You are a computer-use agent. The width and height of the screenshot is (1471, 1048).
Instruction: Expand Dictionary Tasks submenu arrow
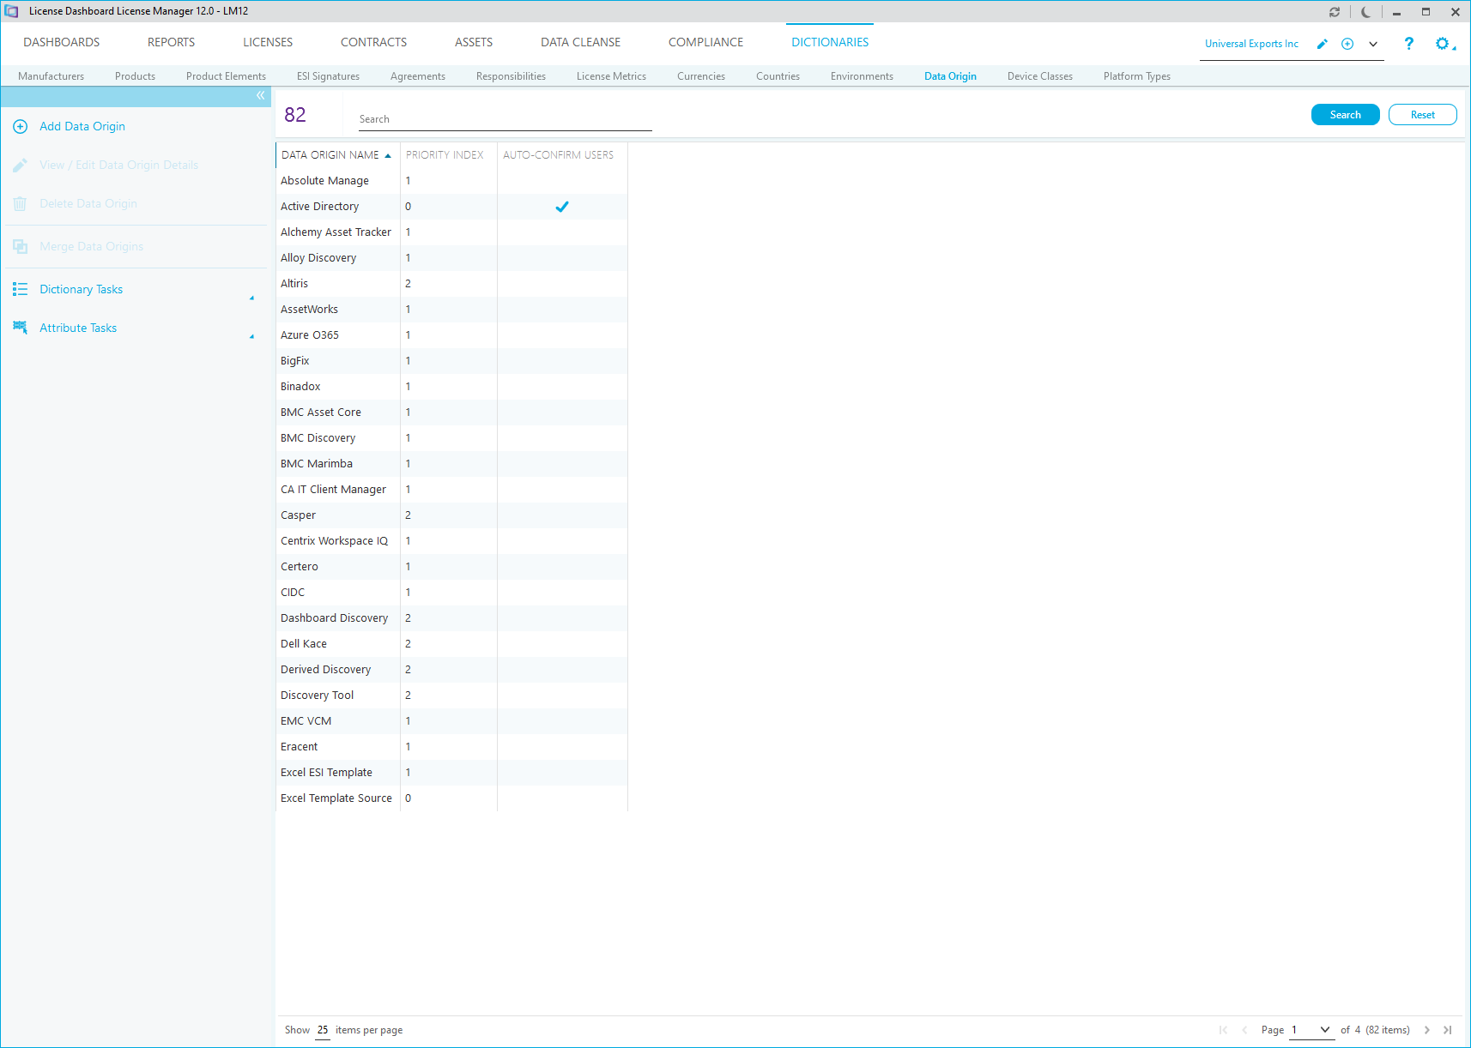pos(251,298)
